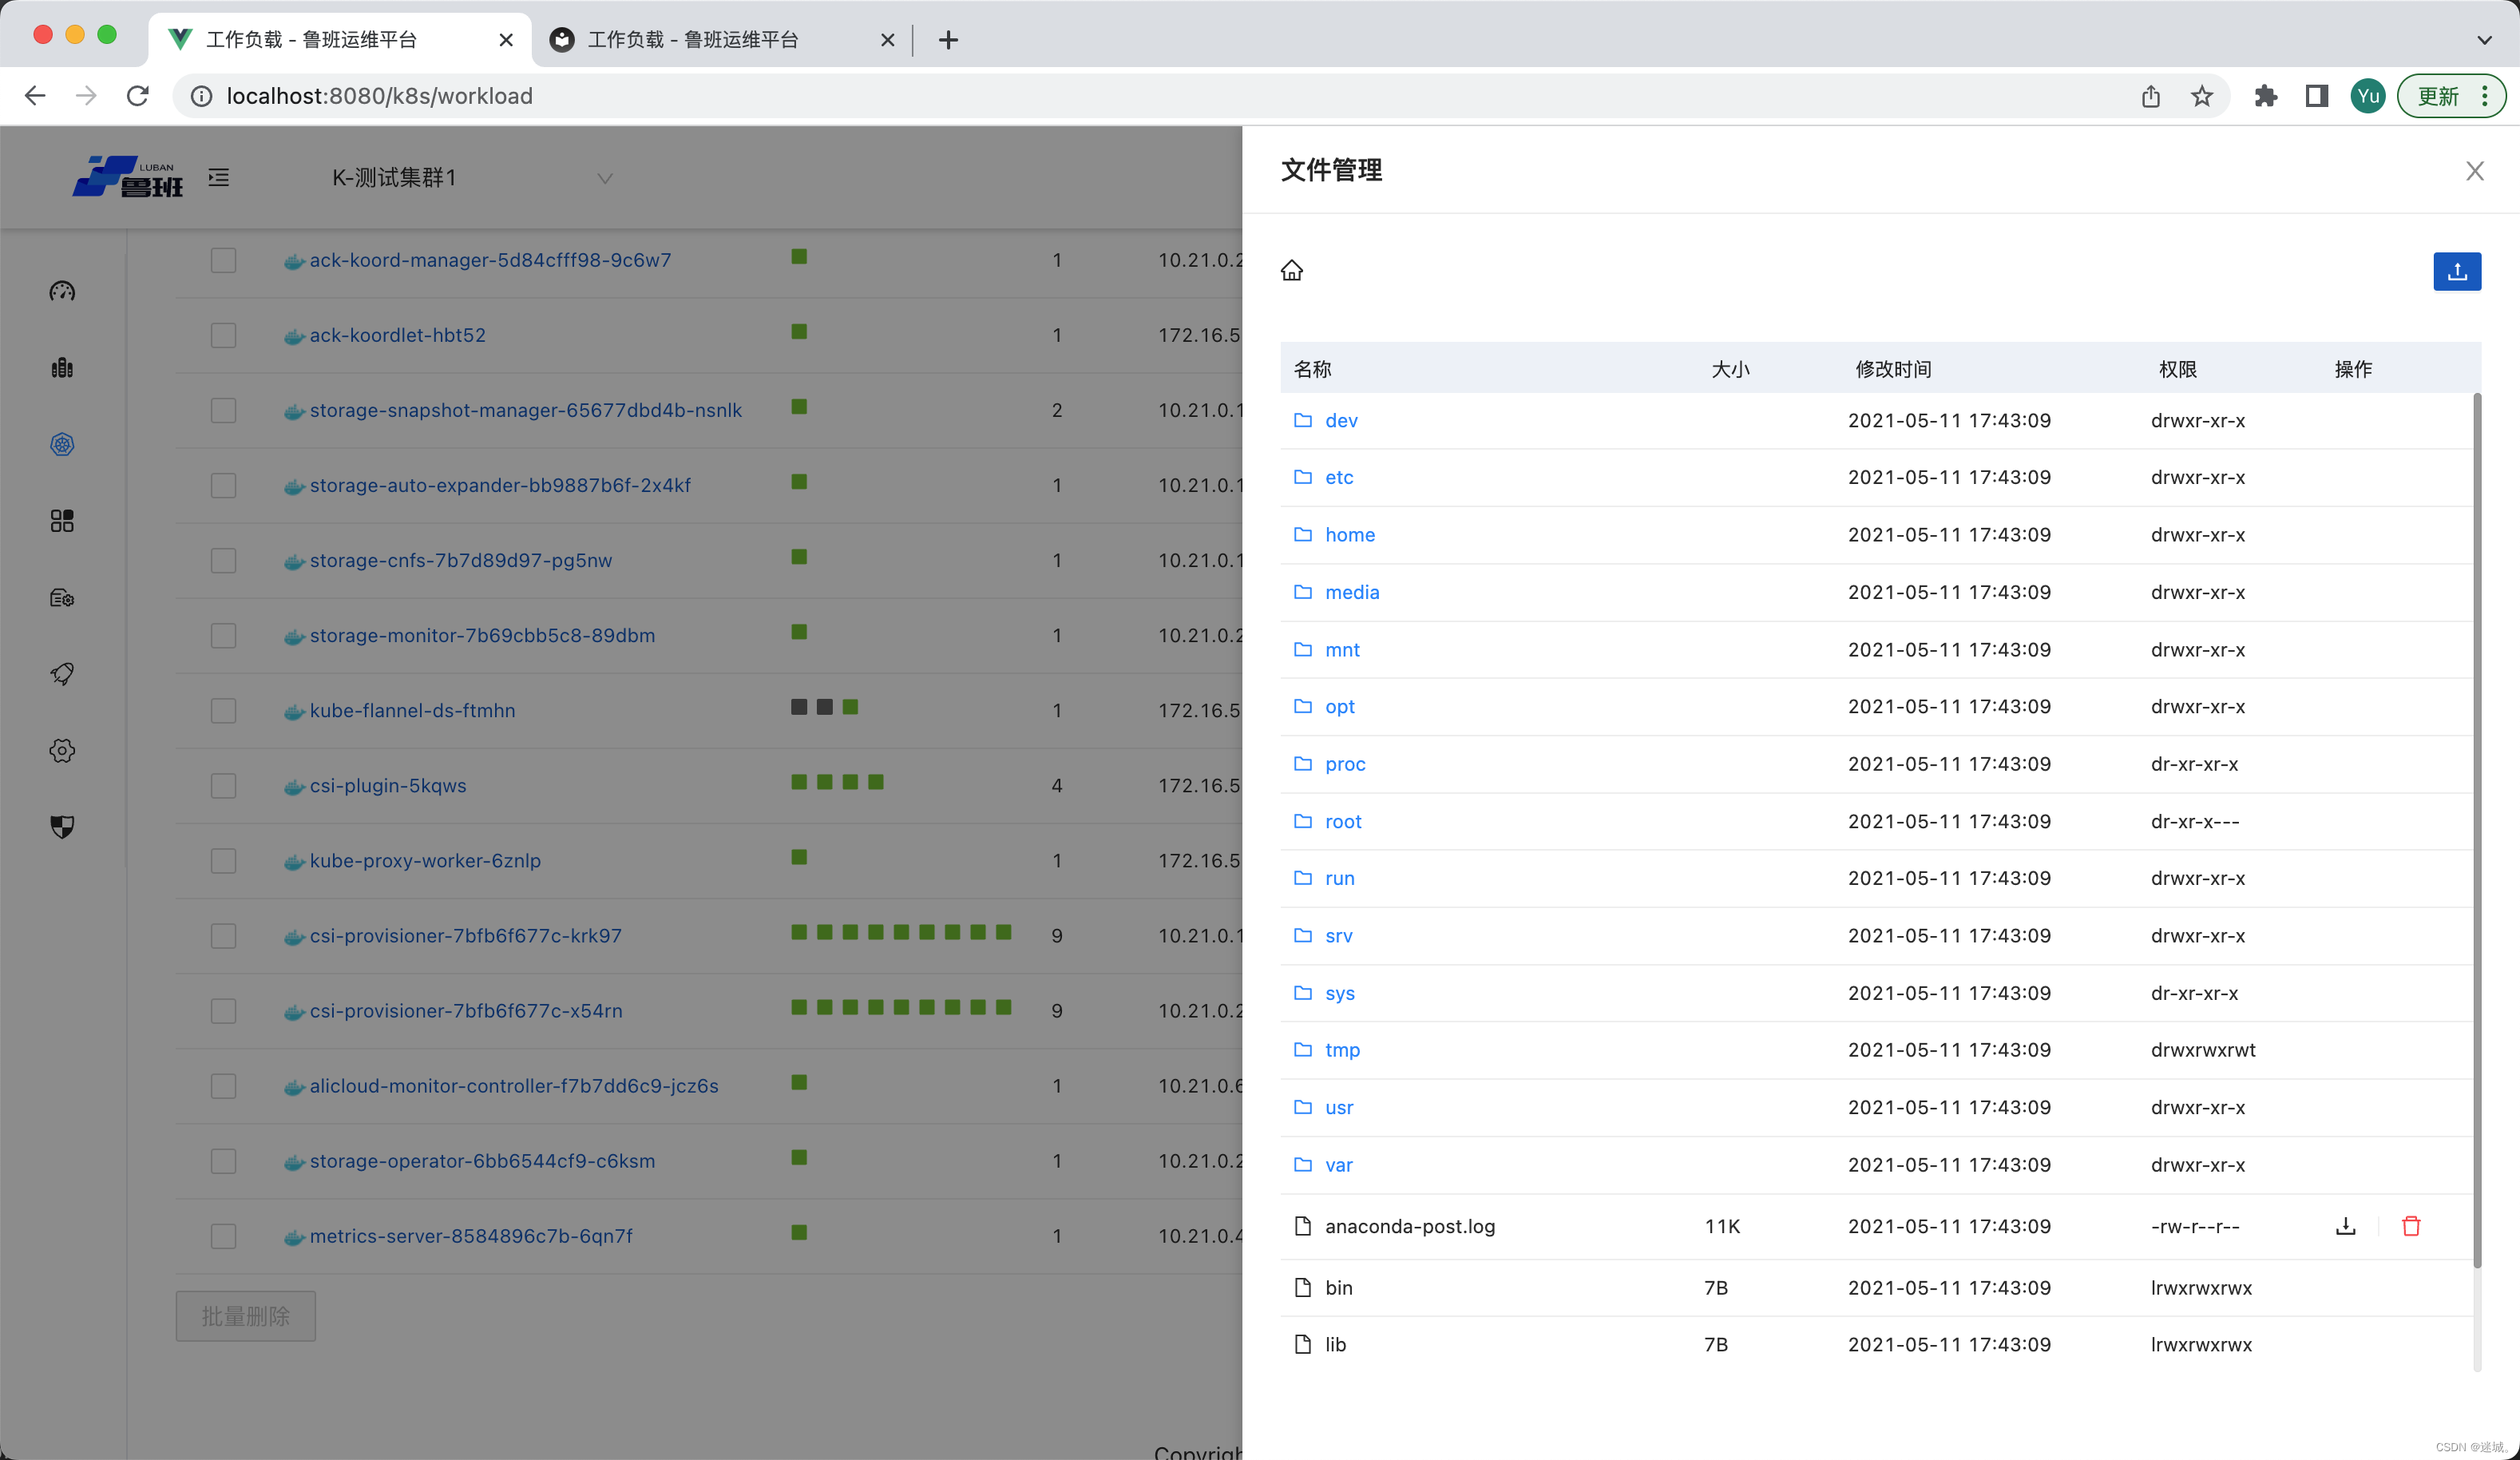The image size is (2520, 1460).
Task: Click the file list vertical scrollbar
Action: 2476,830
